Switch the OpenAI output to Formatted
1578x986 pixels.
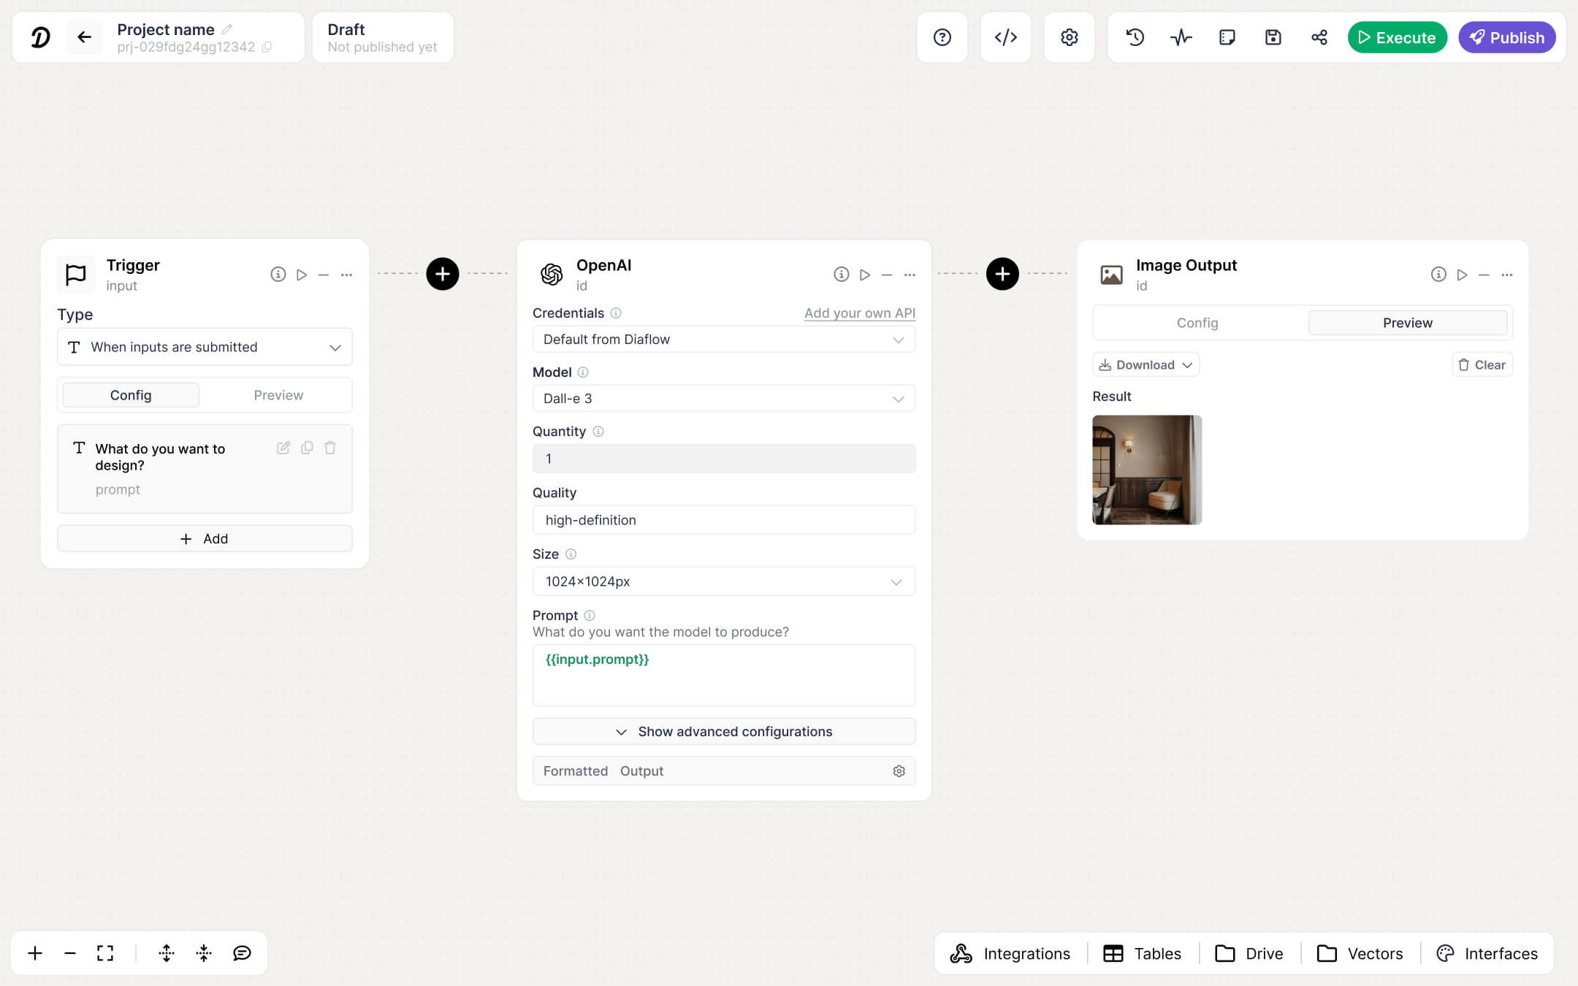[x=575, y=771]
